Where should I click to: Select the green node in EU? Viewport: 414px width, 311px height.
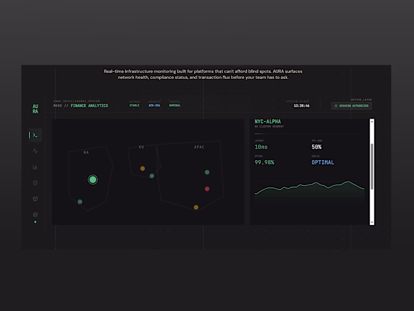[x=152, y=176]
